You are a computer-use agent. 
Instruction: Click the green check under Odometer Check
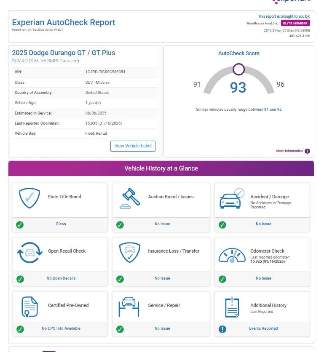point(222,279)
